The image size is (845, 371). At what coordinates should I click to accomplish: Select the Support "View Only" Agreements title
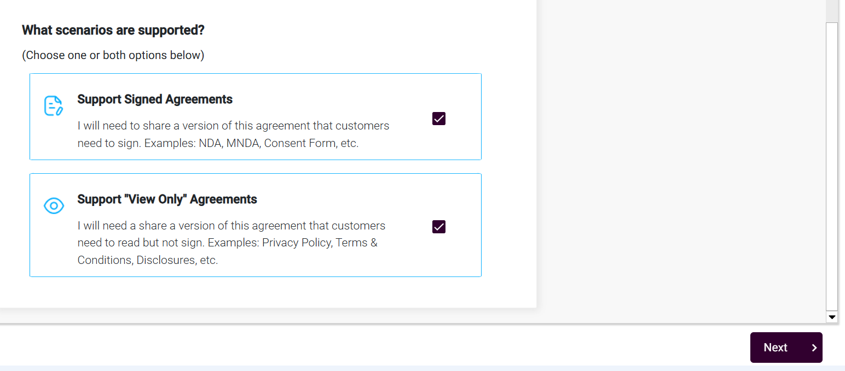click(x=167, y=199)
